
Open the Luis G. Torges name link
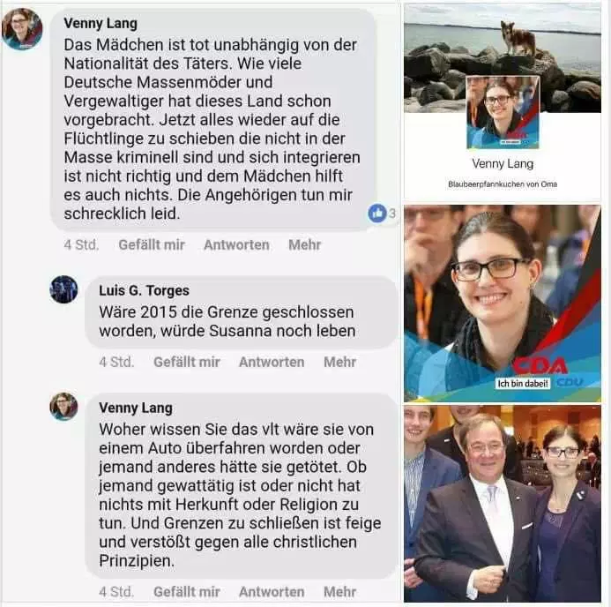pos(145,290)
